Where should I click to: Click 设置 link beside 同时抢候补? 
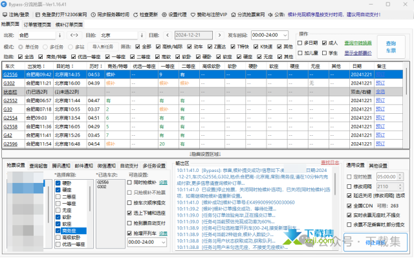(x=163, y=182)
